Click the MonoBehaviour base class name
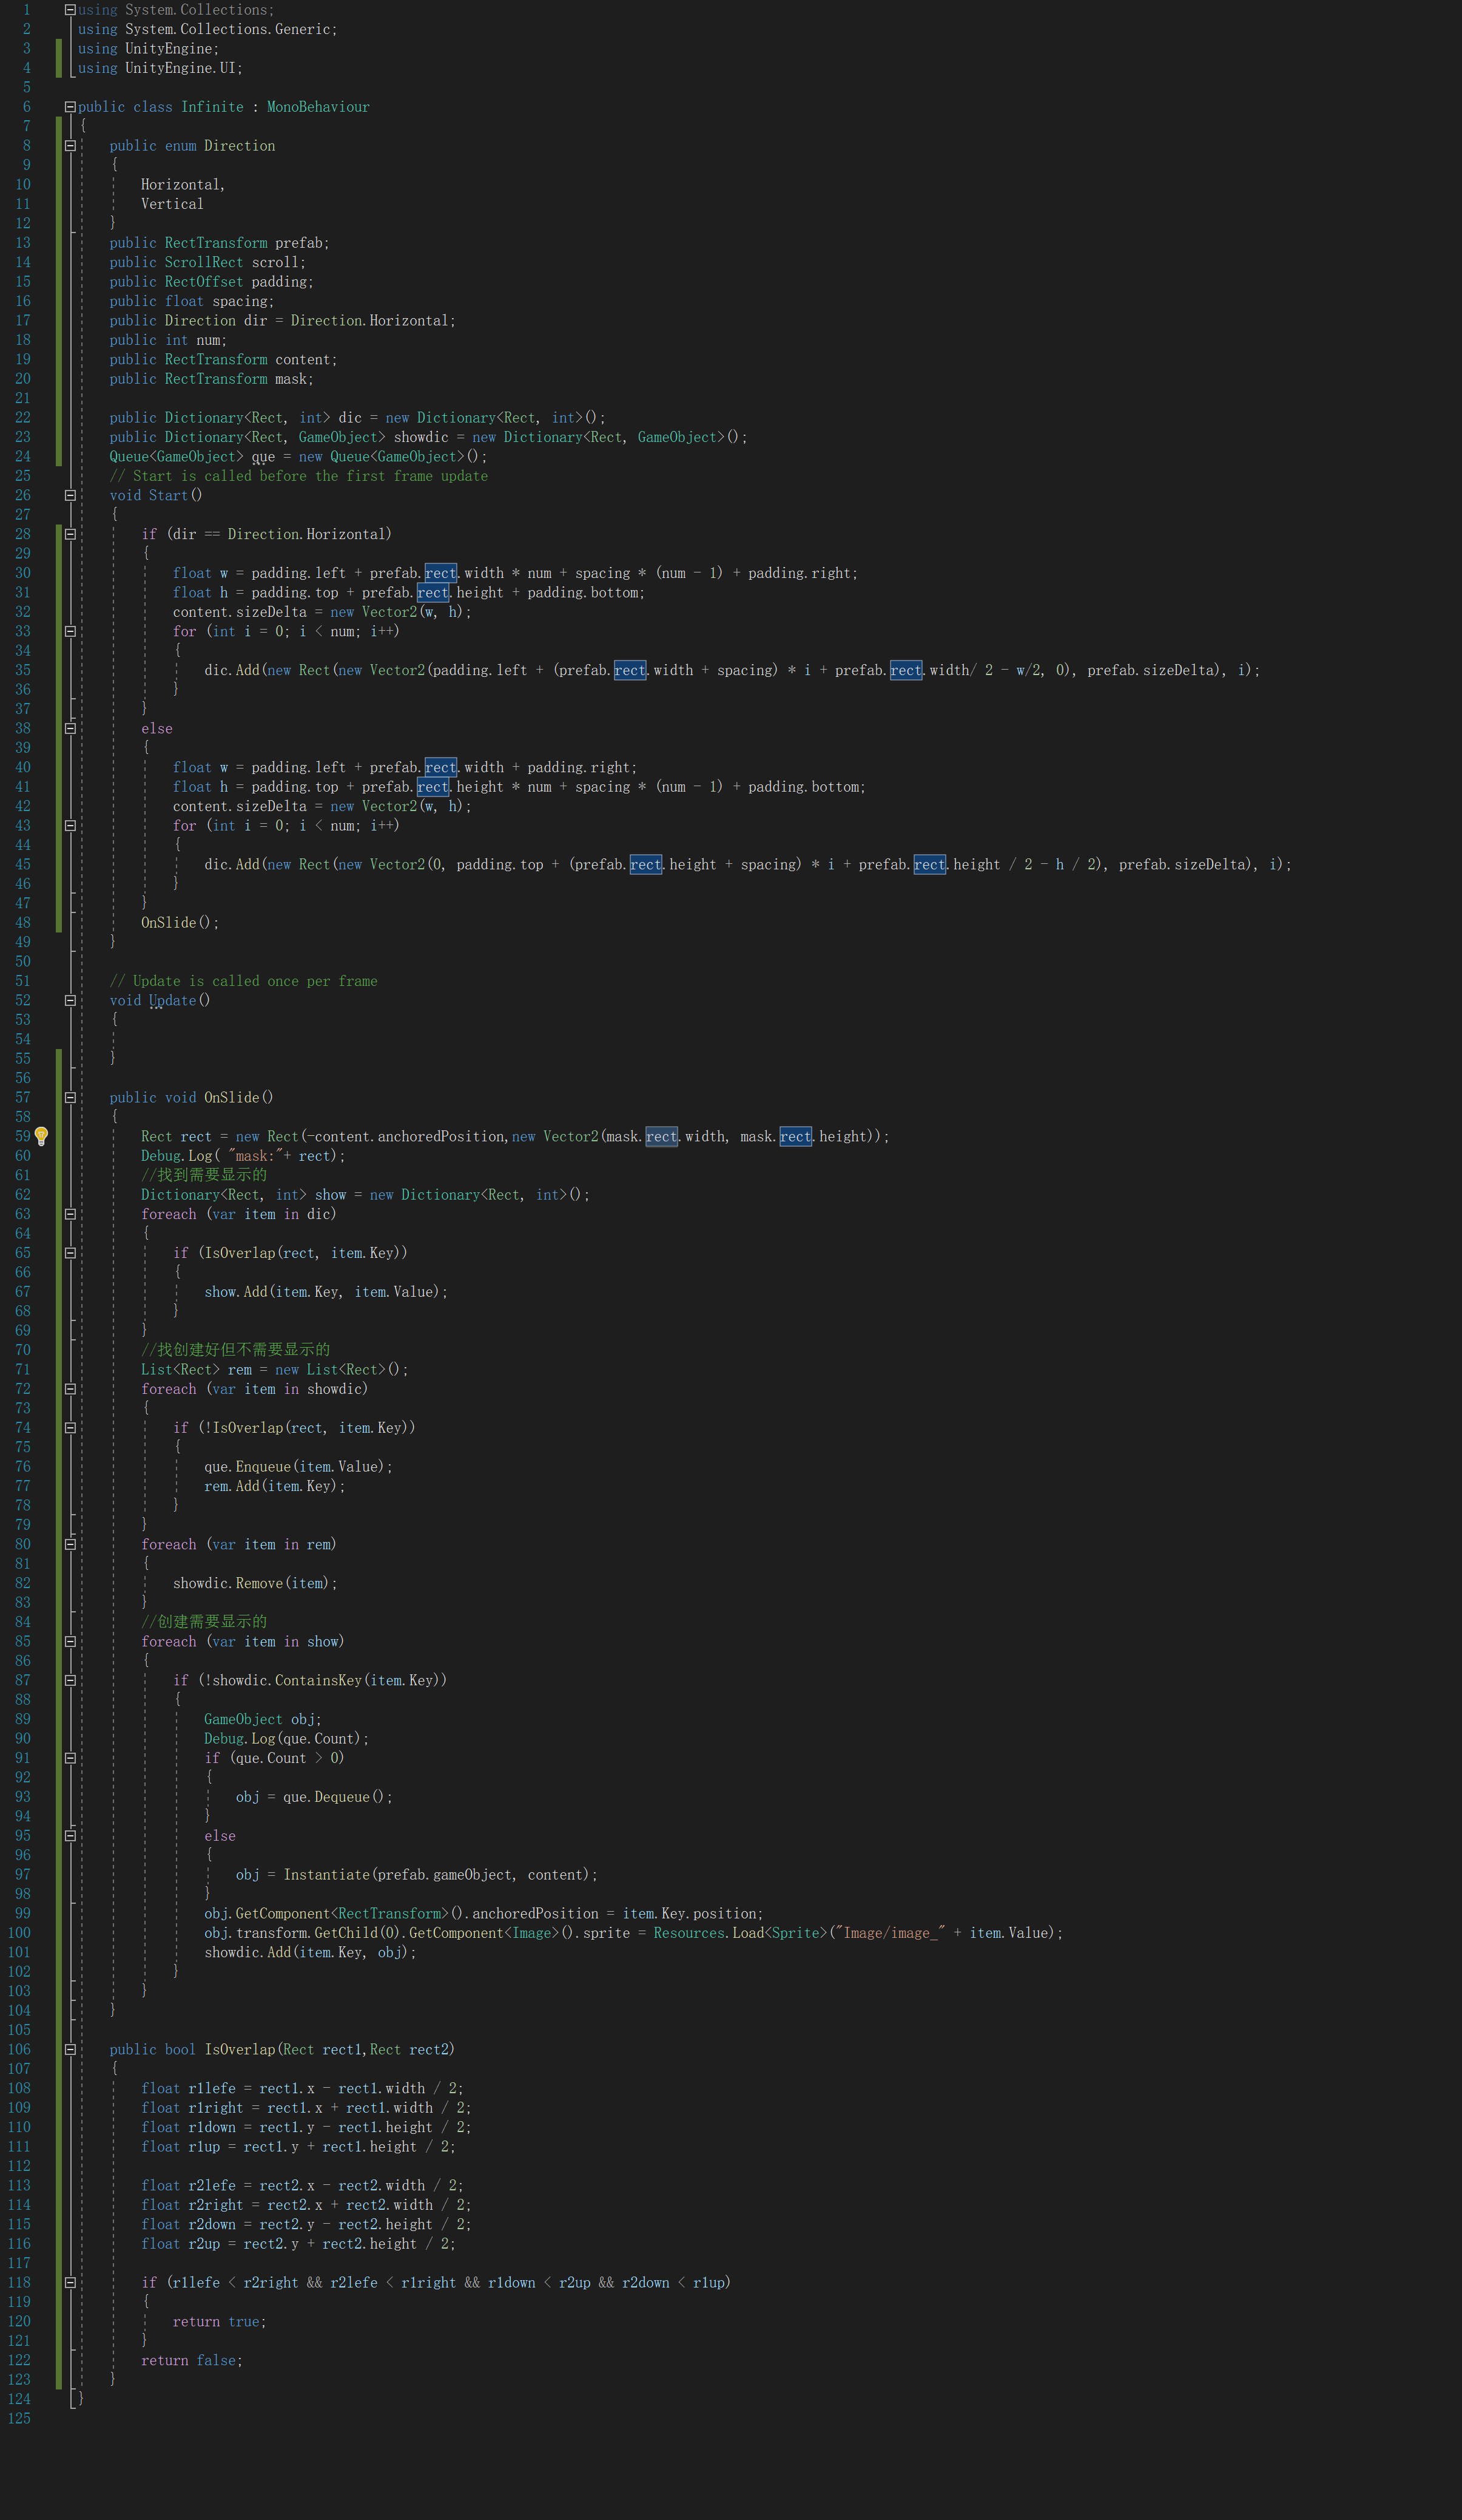This screenshot has width=1462, height=2520. click(x=318, y=107)
